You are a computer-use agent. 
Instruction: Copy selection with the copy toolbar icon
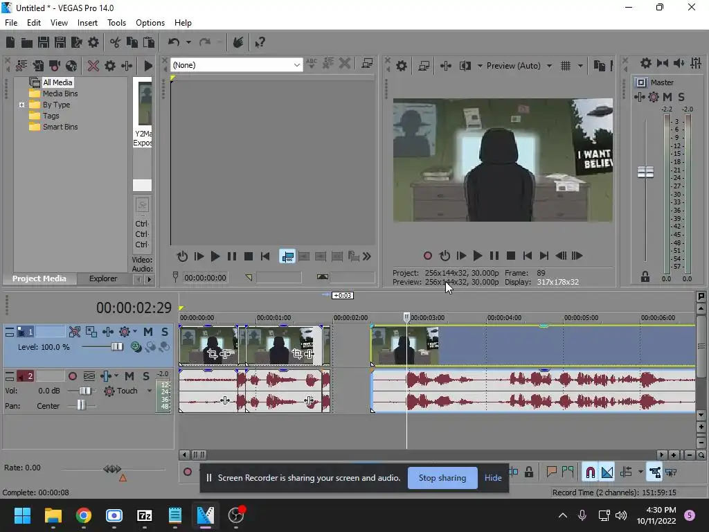(132, 42)
